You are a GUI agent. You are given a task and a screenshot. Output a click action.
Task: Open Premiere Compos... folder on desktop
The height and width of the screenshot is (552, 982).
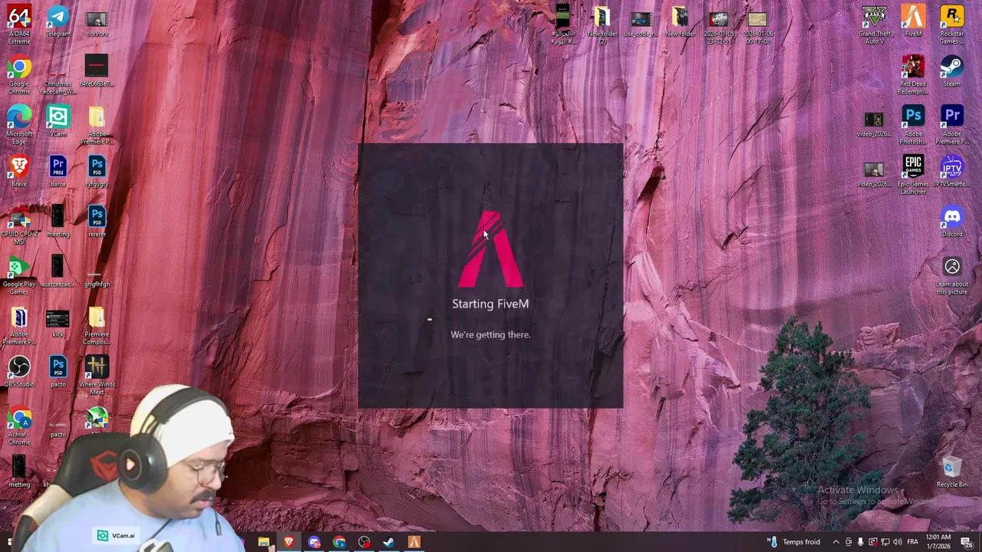click(97, 326)
